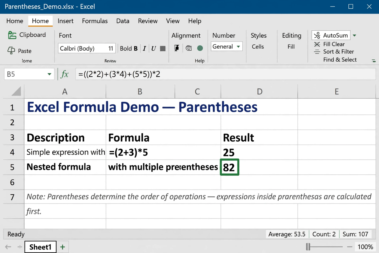The width and height of the screenshot is (379, 253).
Task: Select the cell containing =(2+3)*5
Action: pos(163,152)
